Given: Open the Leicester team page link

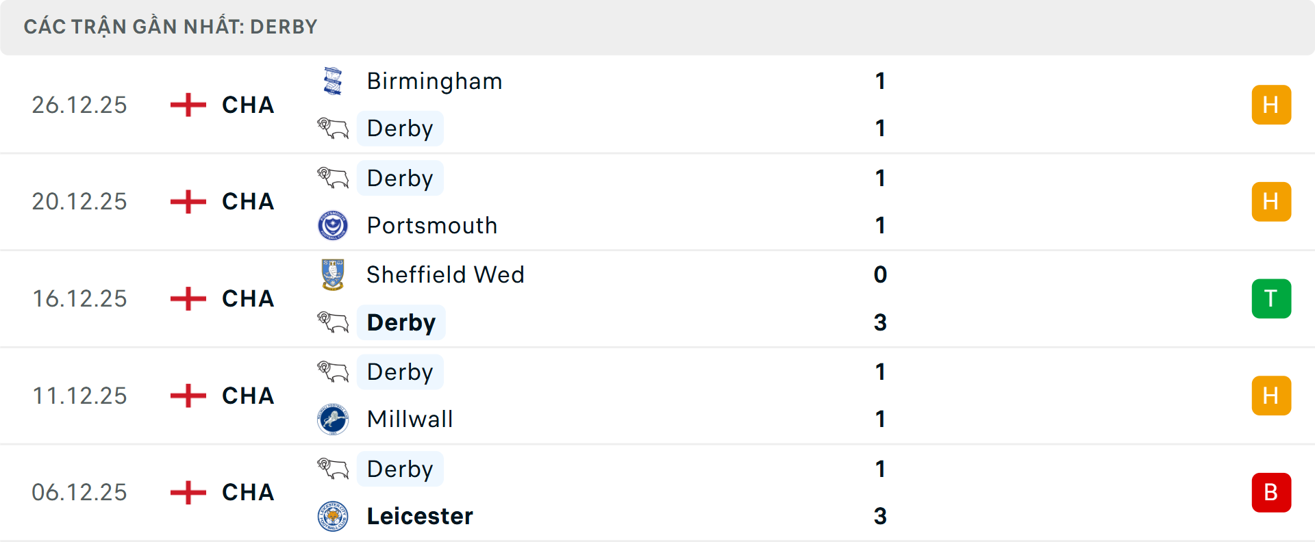Looking at the screenshot, I should (420, 516).
